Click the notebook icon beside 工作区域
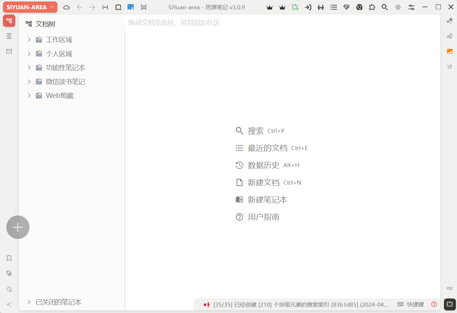This screenshot has width=457, height=313. 39,39
